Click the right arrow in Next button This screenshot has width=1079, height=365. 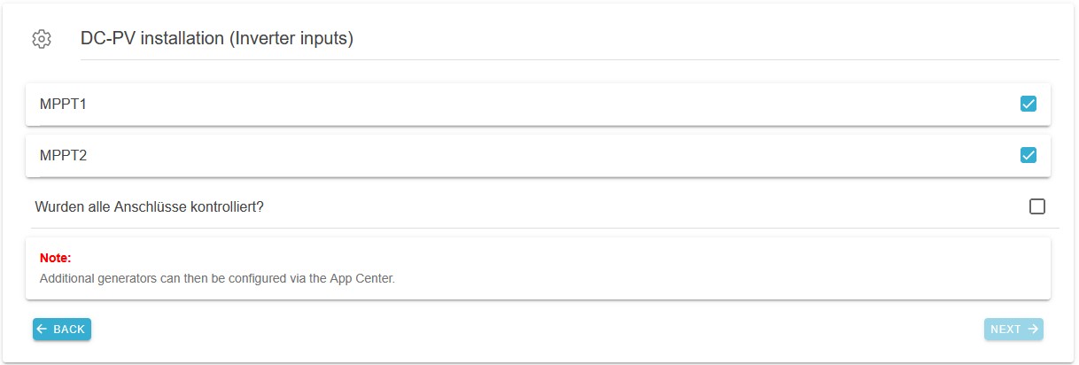(x=1033, y=330)
